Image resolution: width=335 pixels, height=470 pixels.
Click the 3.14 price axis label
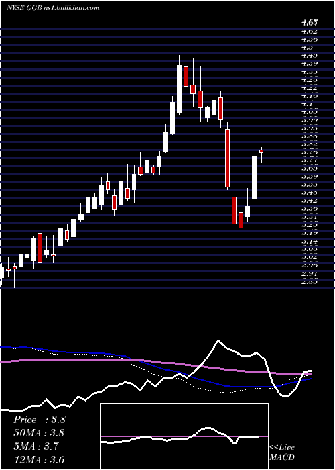click(x=310, y=241)
